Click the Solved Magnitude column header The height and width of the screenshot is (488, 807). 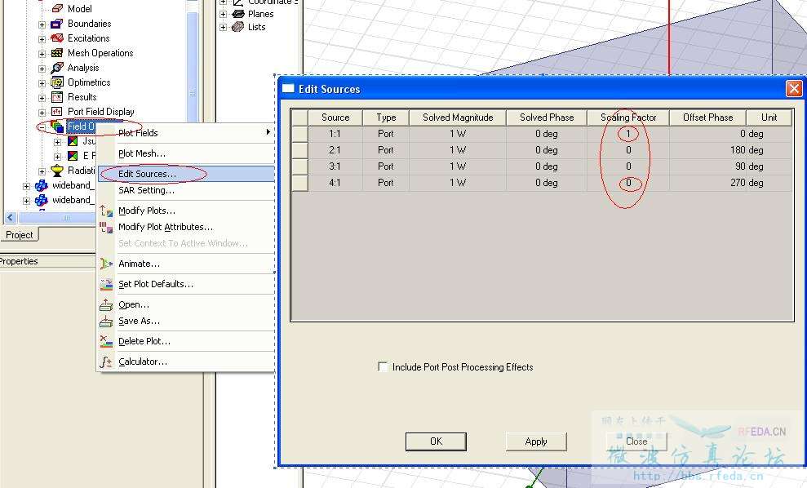click(458, 118)
